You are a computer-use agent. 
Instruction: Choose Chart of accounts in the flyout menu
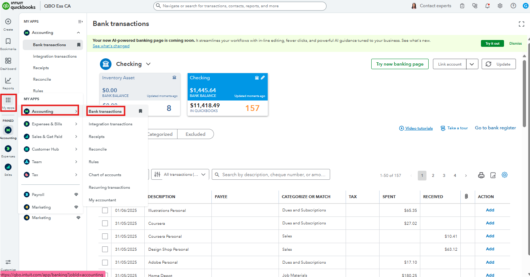coord(105,175)
